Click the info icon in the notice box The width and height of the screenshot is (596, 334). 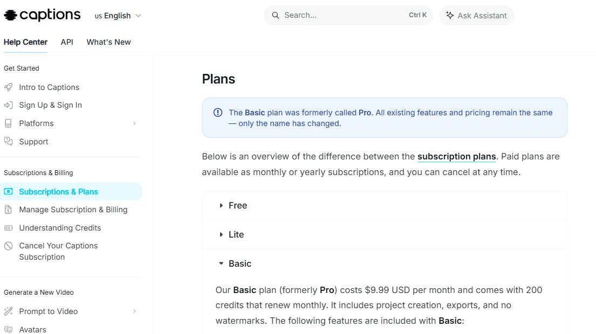[218, 113]
